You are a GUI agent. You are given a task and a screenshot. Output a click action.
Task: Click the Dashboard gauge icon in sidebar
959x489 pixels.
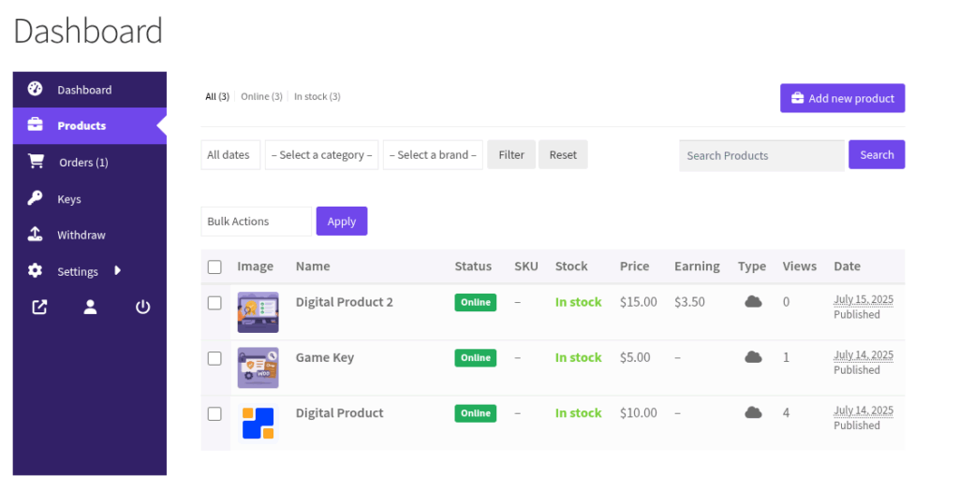tap(35, 89)
